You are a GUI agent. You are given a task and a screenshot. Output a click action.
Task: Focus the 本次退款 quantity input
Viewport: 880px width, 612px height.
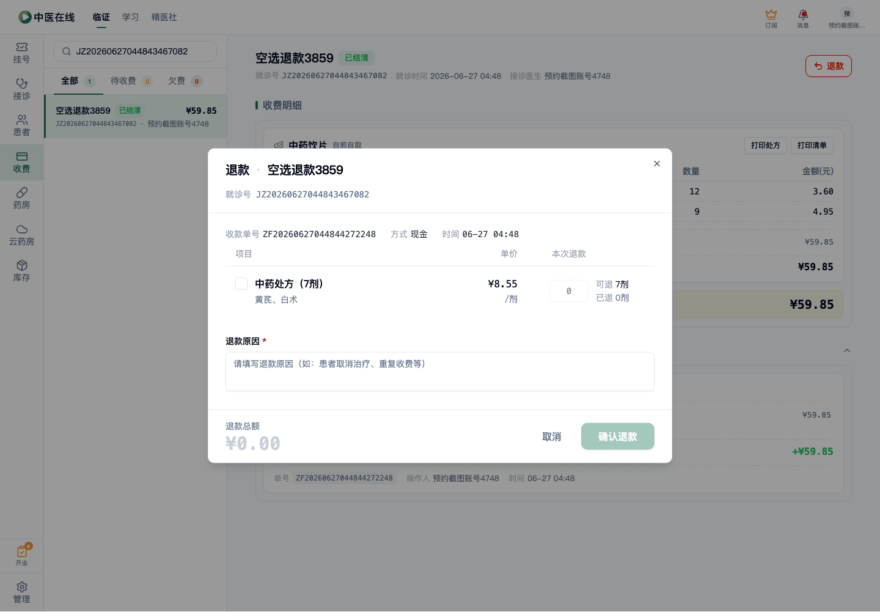[x=569, y=291]
